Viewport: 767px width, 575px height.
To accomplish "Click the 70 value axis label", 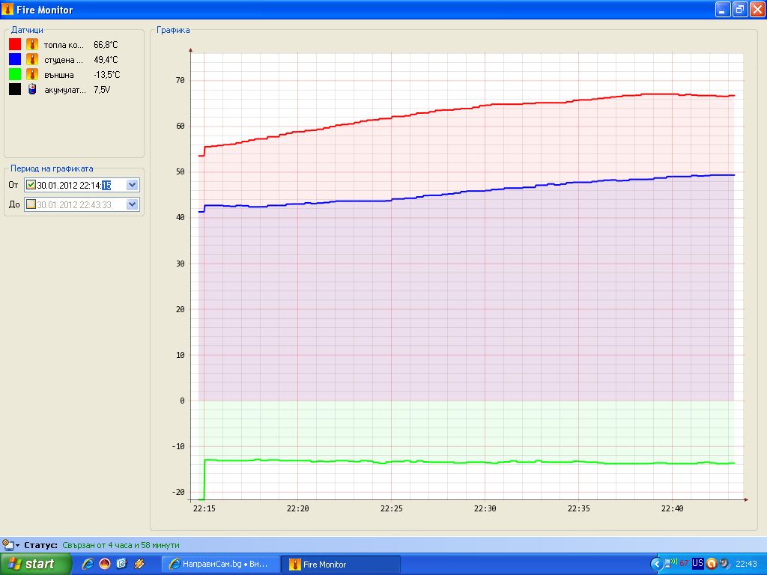I will coord(180,80).
